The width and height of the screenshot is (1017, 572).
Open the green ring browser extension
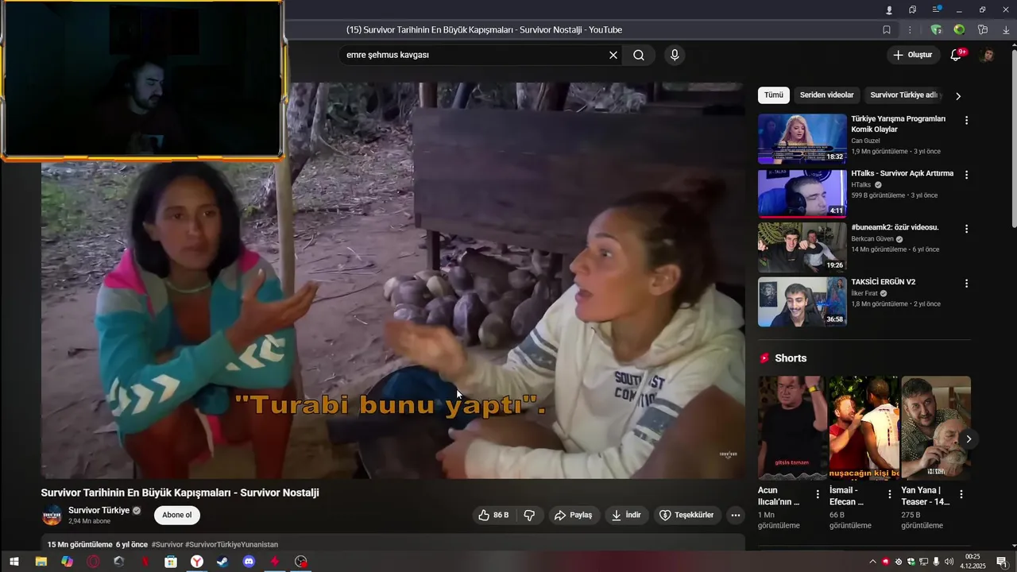(960, 30)
